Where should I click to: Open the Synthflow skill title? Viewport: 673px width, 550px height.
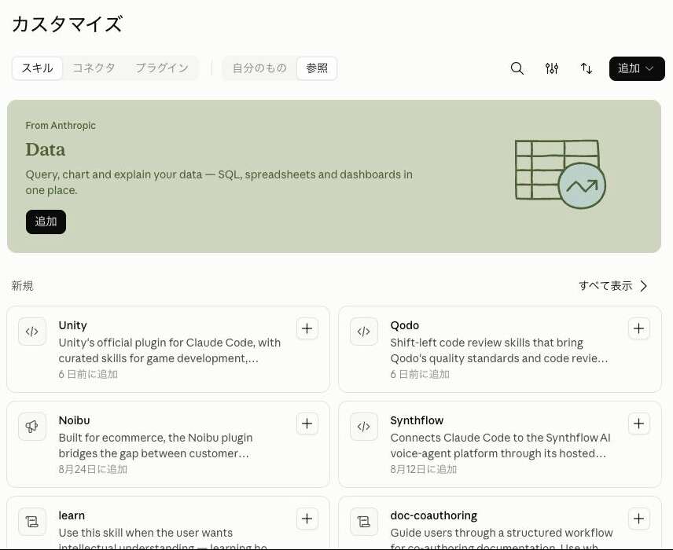417,420
